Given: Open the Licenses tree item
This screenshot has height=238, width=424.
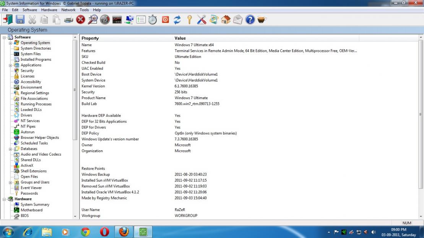Looking at the screenshot, I should pos(28,76).
